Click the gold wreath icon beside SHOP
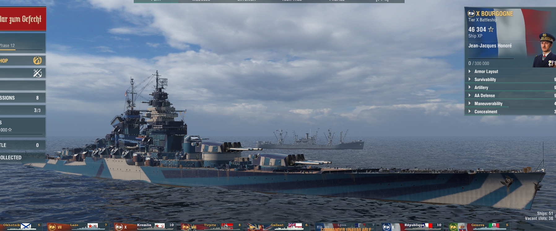 pyautogui.click(x=37, y=61)
